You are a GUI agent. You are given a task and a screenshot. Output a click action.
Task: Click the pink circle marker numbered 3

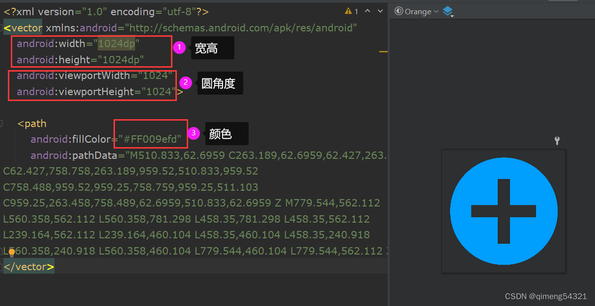194,133
